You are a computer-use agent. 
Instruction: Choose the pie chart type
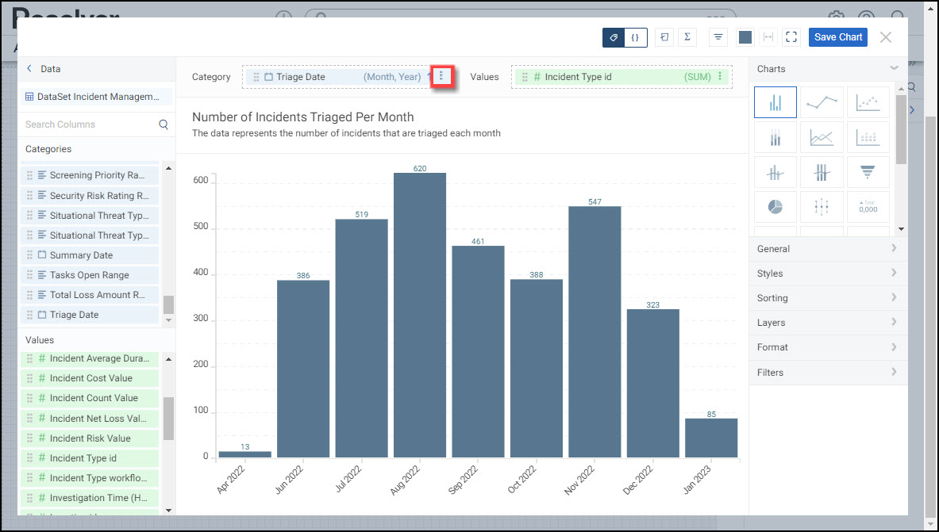coord(775,206)
